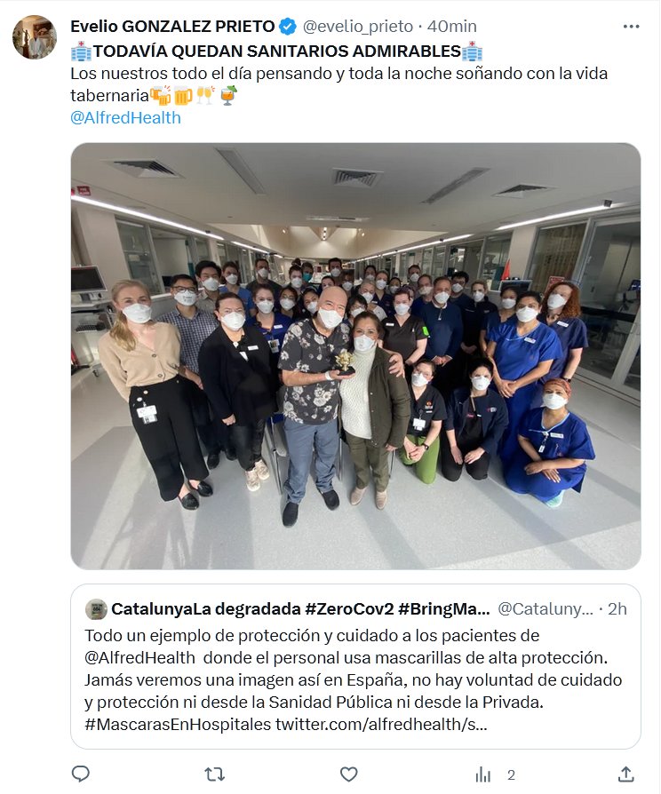
Task: Click the quoted tweet's small avatar
Action: coord(96,609)
